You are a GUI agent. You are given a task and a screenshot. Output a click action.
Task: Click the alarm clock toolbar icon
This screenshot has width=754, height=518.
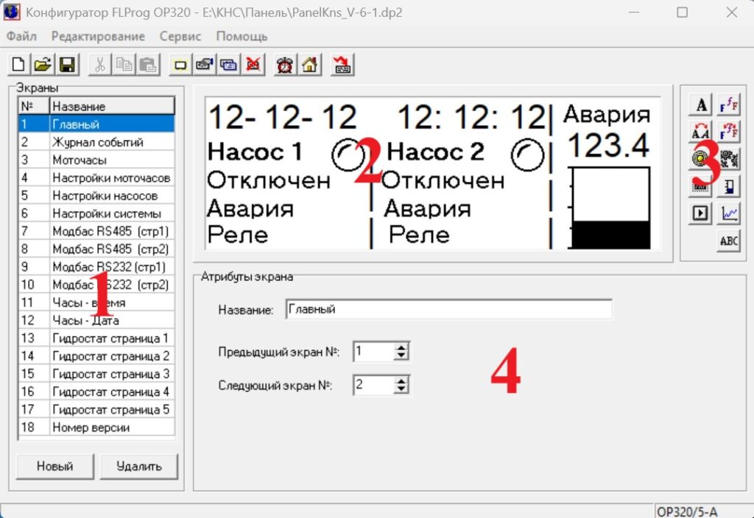(x=284, y=65)
